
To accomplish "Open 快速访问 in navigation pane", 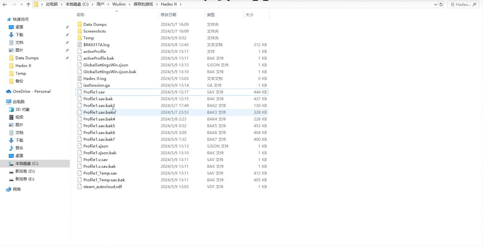I will coord(20,19).
